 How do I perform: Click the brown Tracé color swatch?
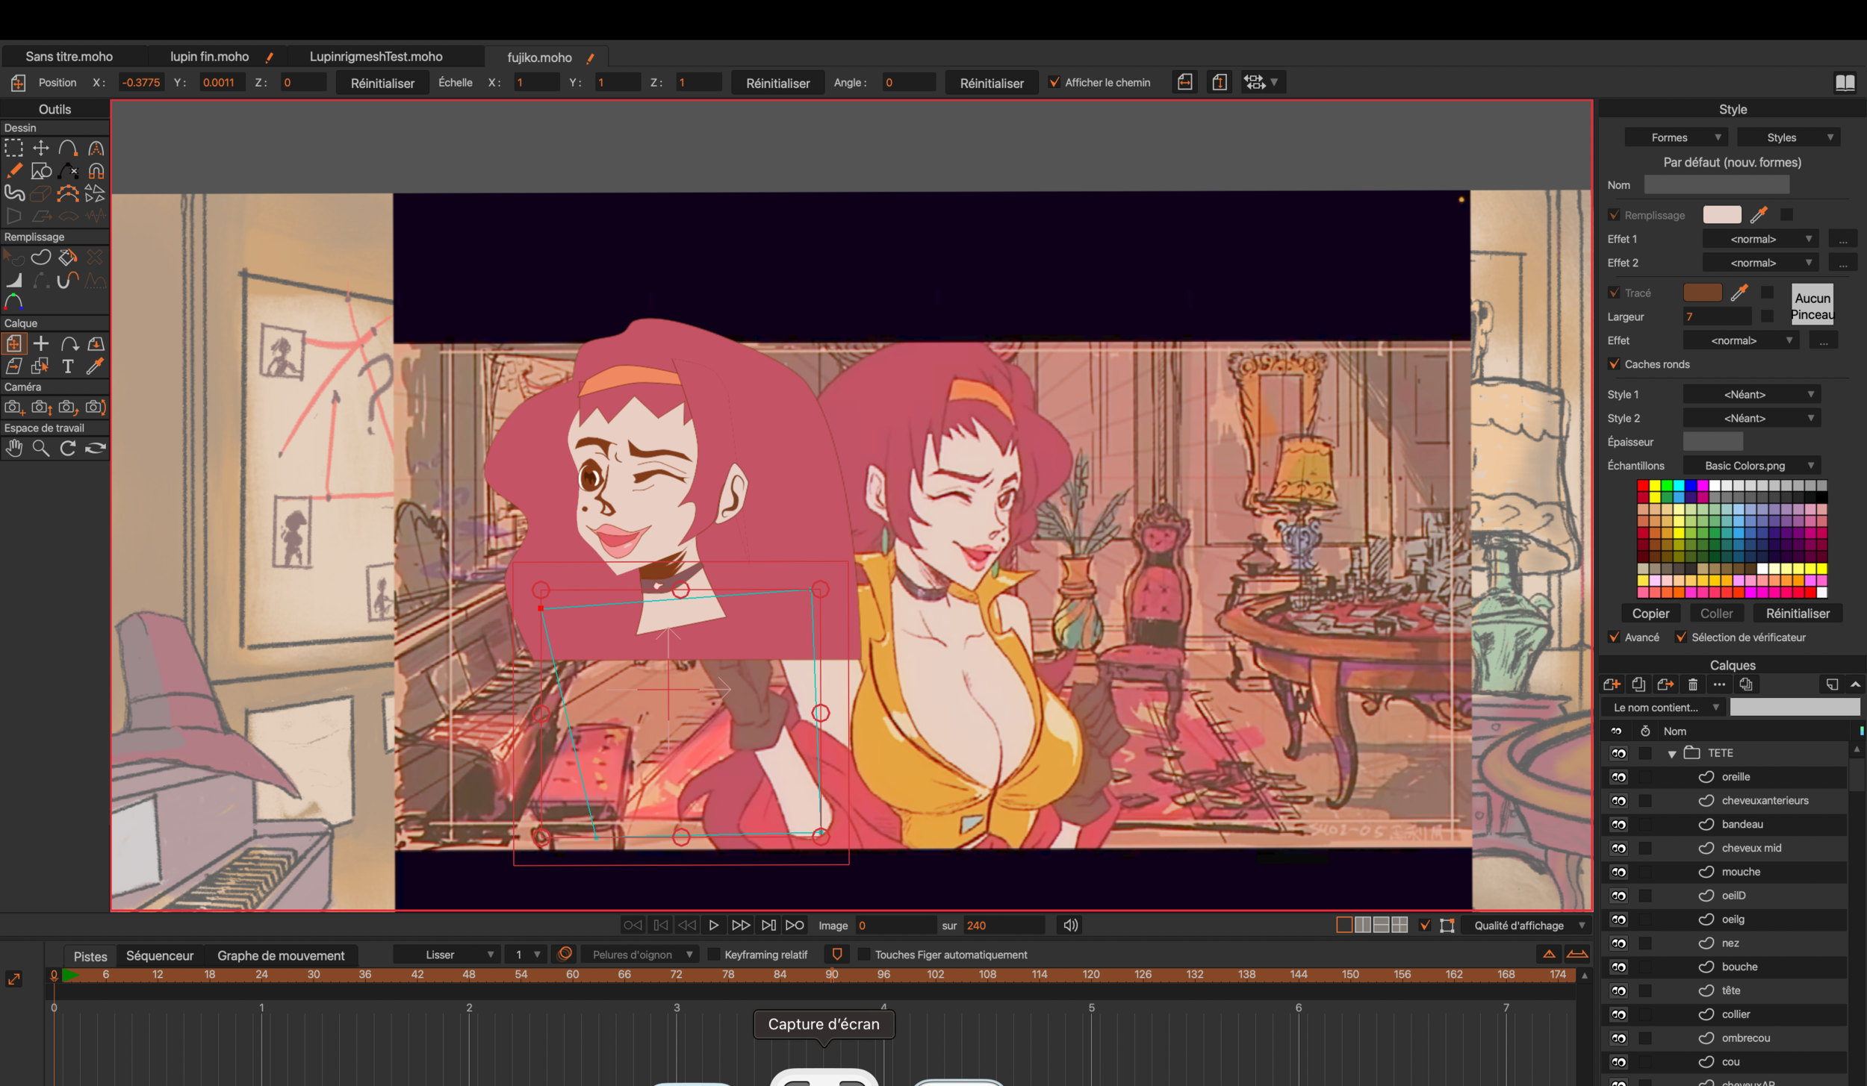[x=1702, y=293]
